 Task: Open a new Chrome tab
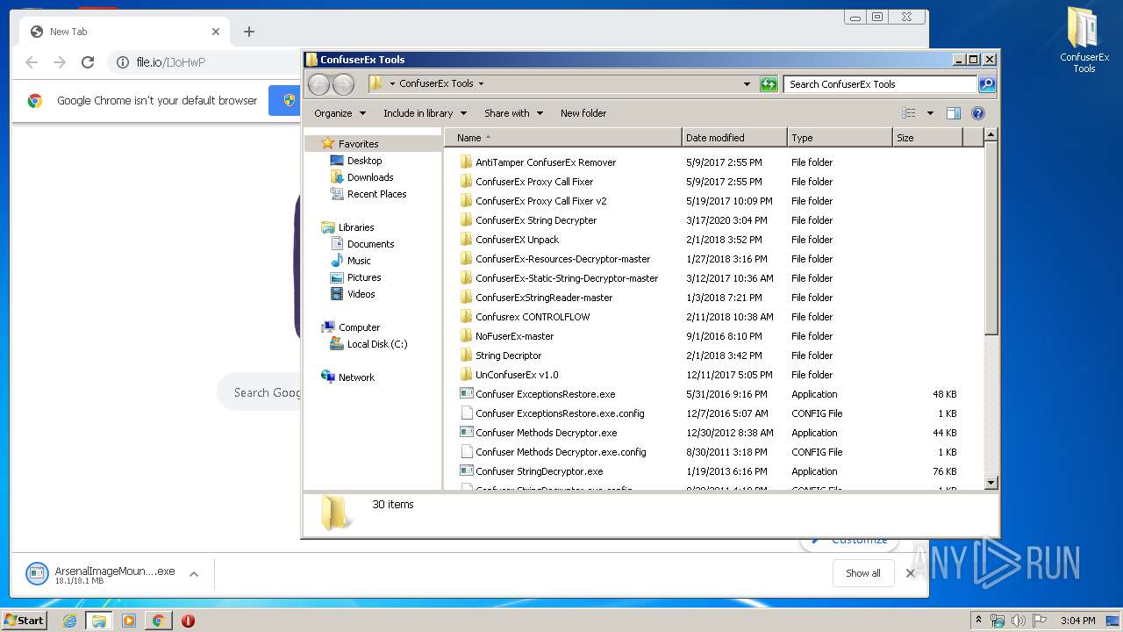pos(249,32)
